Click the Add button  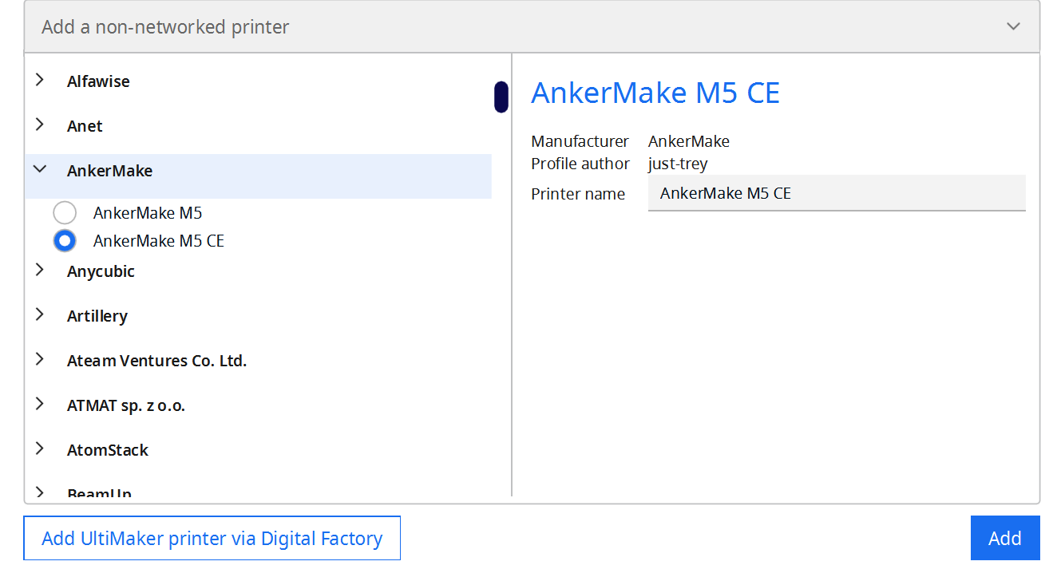pyautogui.click(x=1004, y=538)
